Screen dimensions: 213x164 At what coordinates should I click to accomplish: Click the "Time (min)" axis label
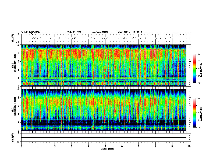coord(108,149)
